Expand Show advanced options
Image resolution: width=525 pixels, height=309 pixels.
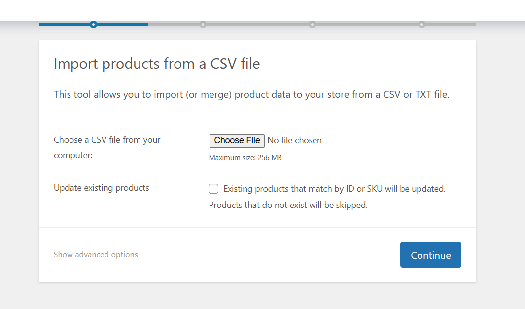coord(96,255)
